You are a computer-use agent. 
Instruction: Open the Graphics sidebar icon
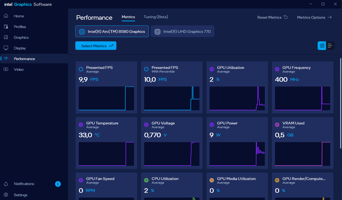tap(6, 37)
